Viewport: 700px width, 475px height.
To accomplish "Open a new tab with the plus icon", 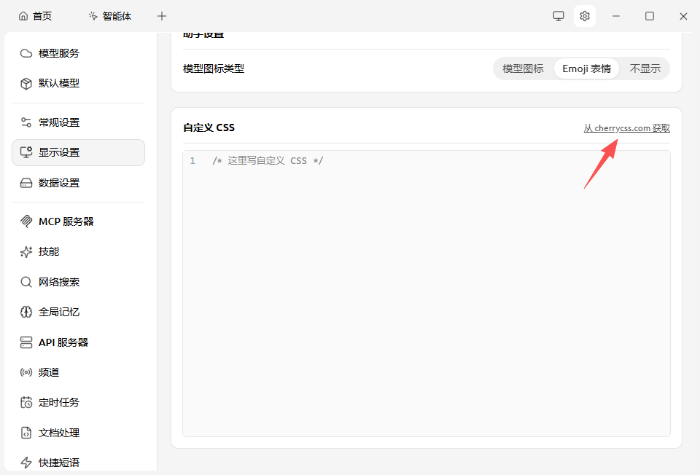I will [x=162, y=17].
